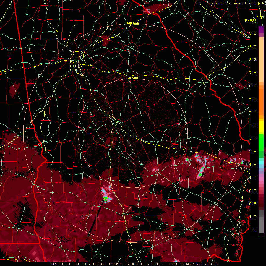Click the 5.0 value on the color scale
266x266 pixels.
(253, 112)
